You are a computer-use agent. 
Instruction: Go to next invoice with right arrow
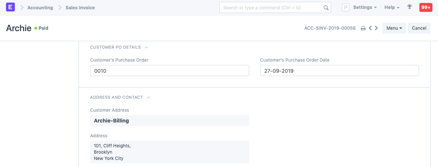pos(377,28)
